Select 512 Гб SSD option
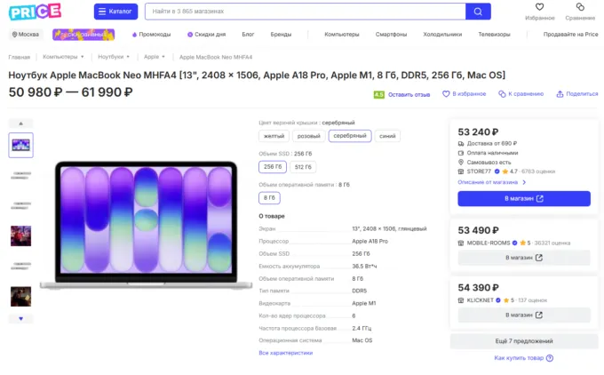 (x=303, y=167)
